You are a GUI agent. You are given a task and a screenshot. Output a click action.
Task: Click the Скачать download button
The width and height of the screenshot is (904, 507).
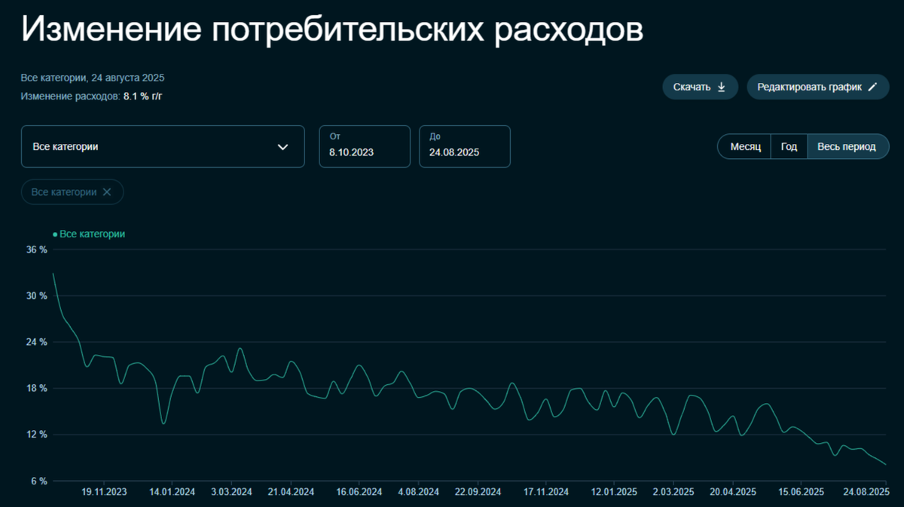pos(700,87)
